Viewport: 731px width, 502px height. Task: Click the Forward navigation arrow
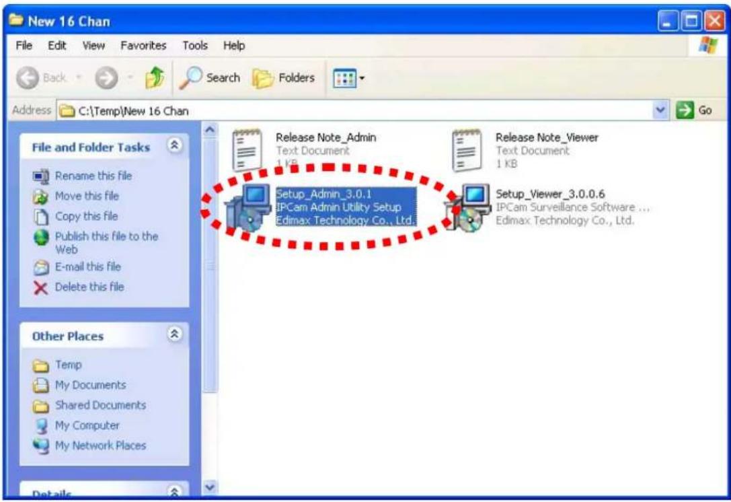coord(107,78)
